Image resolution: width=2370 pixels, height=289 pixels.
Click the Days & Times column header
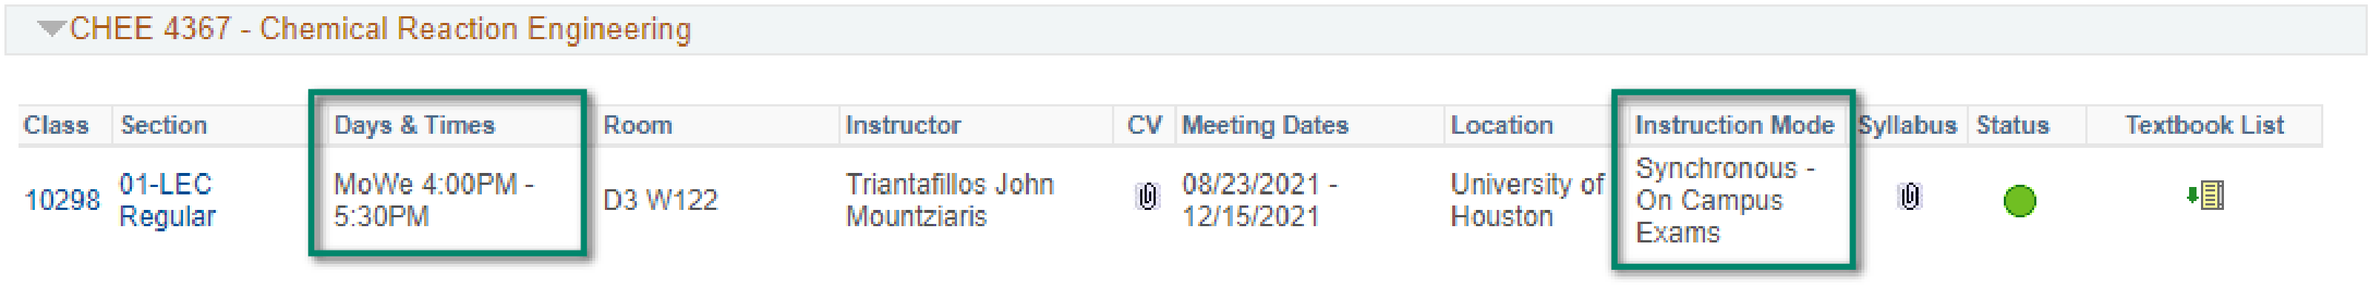point(414,125)
